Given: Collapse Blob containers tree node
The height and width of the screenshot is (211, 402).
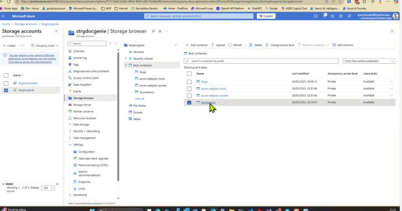Looking at the screenshot, I should 126,65.
